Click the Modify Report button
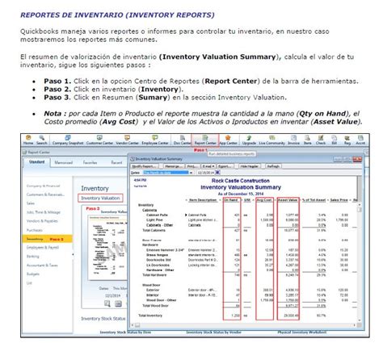 point(145,166)
